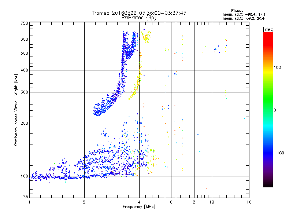Click the 'Stationary phase Virtual Height [km]' axis title
This screenshot has width=293, height=220.
tap(16, 110)
